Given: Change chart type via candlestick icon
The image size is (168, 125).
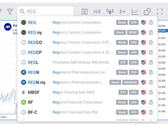Looking at the screenshot, I should (x=110, y=11).
